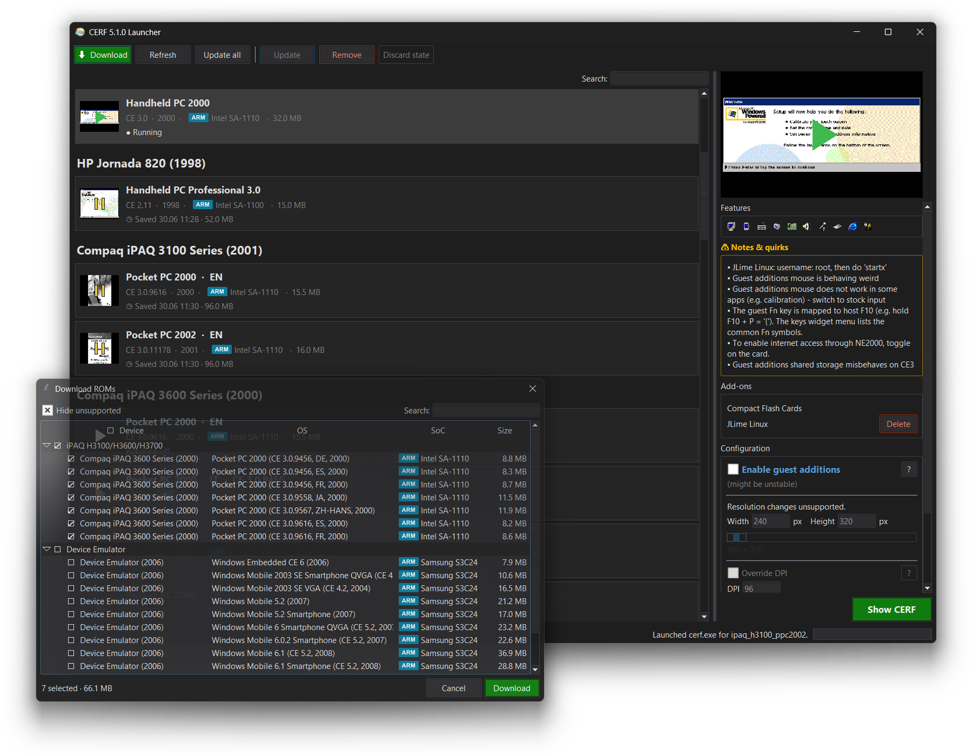This screenshot has height=756, width=973.
Task: Click Update all in the toolbar
Action: (222, 55)
